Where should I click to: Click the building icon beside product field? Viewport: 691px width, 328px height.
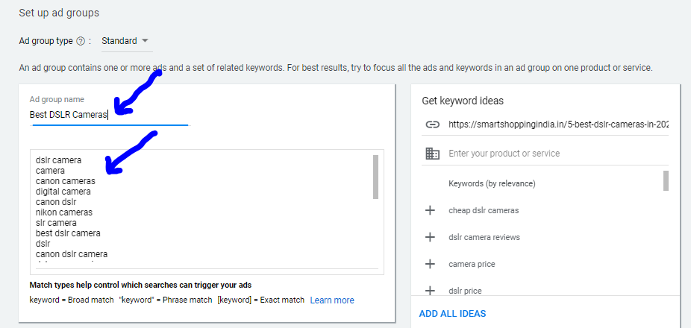coord(432,154)
